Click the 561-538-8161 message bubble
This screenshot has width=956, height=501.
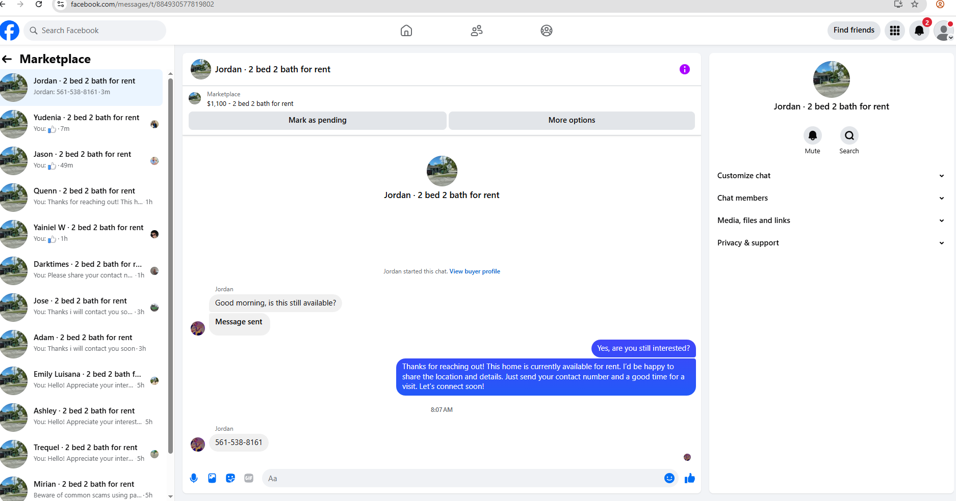click(239, 442)
